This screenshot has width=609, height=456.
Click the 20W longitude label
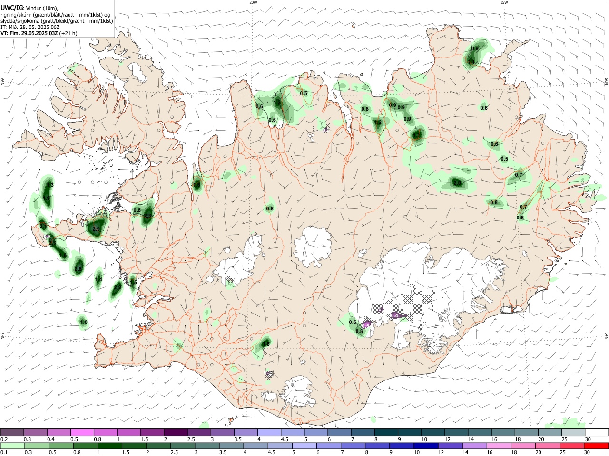tap(253, 2)
